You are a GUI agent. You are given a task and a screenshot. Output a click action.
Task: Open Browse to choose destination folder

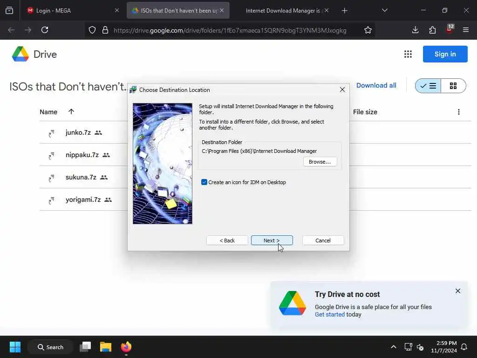(x=320, y=162)
